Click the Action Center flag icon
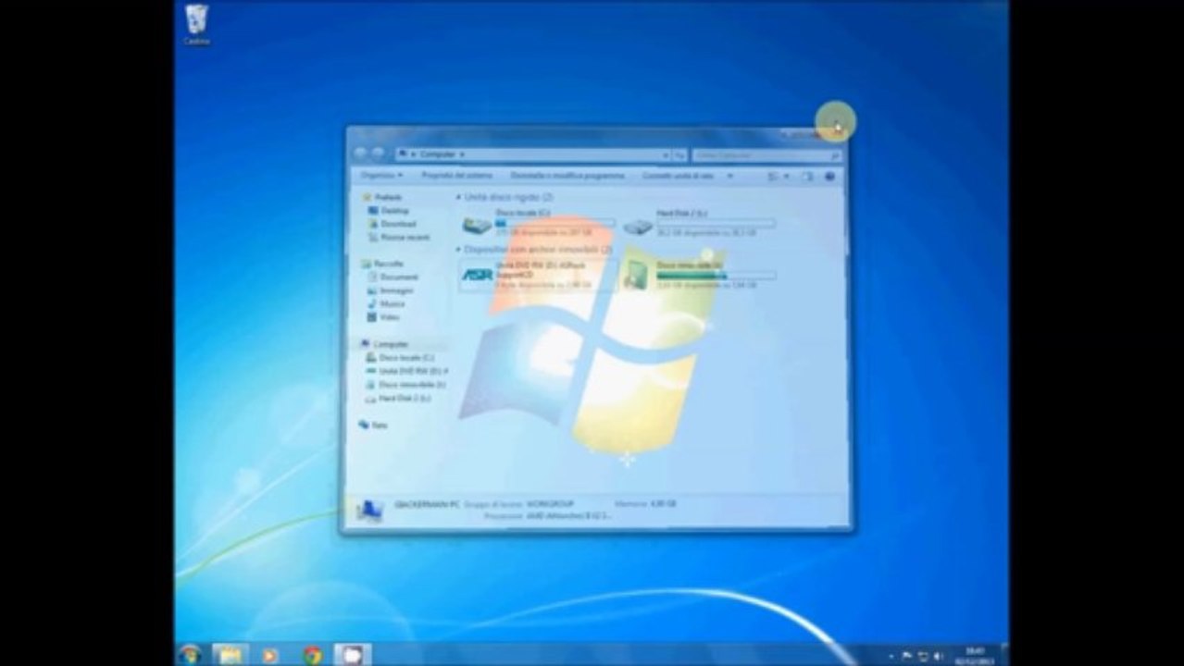The height and width of the screenshot is (666, 1184). [906, 656]
